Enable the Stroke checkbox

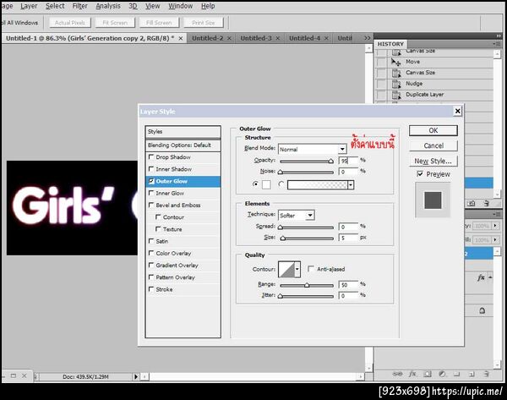point(151,289)
